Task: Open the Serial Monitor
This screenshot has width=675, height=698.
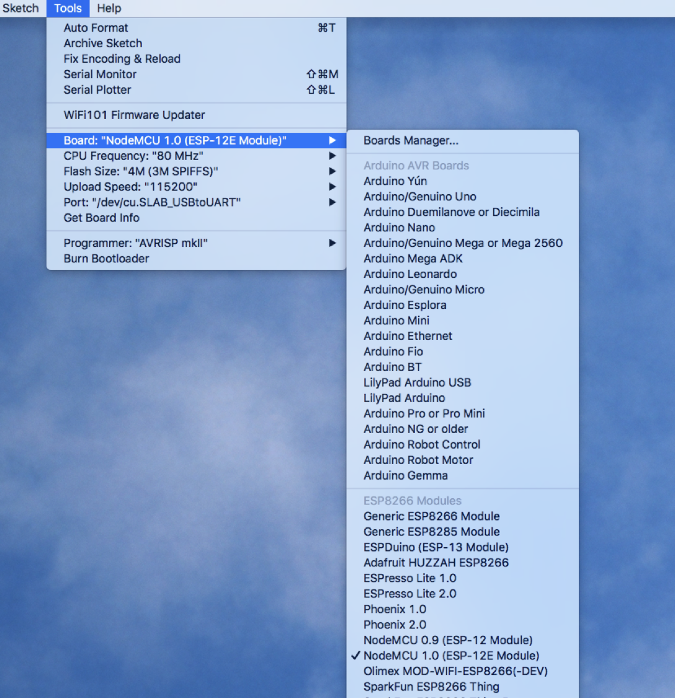Action: (x=100, y=74)
